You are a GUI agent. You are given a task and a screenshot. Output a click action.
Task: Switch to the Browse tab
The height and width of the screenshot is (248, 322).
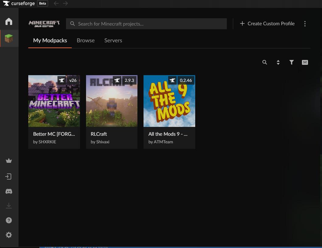click(x=85, y=40)
